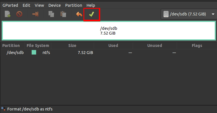
Task: Click the Paste partition toolbar icon
Action: click(63, 14)
